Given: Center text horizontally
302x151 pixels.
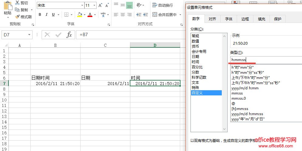Looking at the screenshot, I should (123, 15).
